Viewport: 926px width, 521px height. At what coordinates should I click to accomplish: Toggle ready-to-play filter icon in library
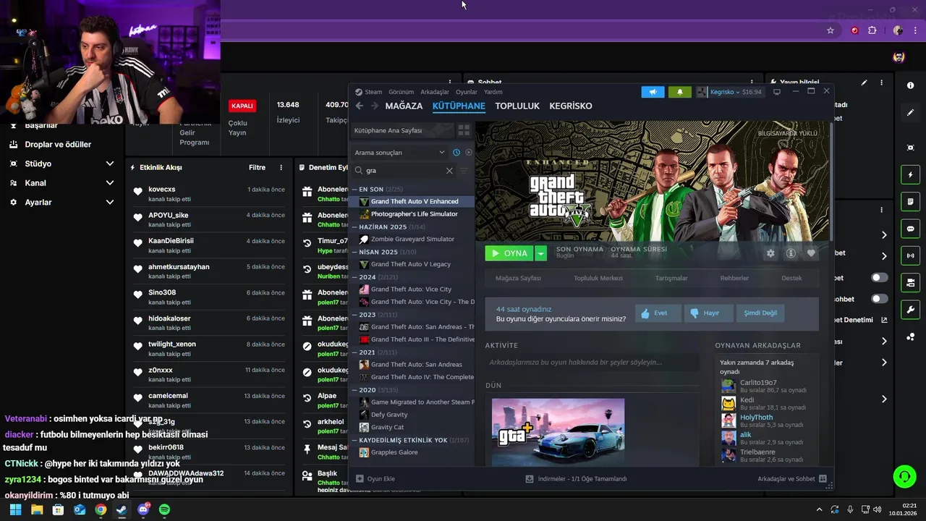[x=468, y=153]
